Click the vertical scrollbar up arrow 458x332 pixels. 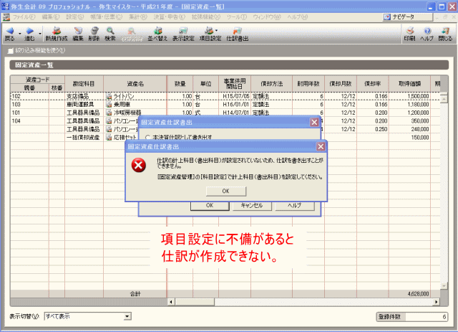[444, 99]
